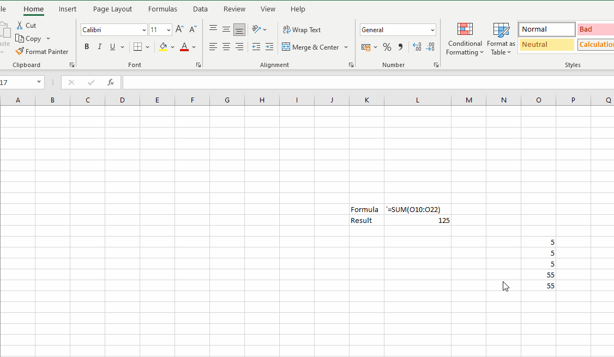This screenshot has width=614, height=357.
Task: Apply the Neutral cell style
Action: point(546,45)
